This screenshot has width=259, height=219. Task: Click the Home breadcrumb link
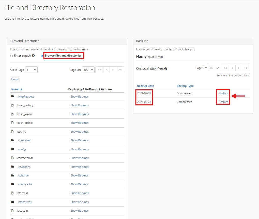pyautogui.click(x=15, y=79)
